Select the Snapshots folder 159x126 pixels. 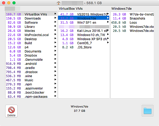pyautogui.click(x=132, y=18)
